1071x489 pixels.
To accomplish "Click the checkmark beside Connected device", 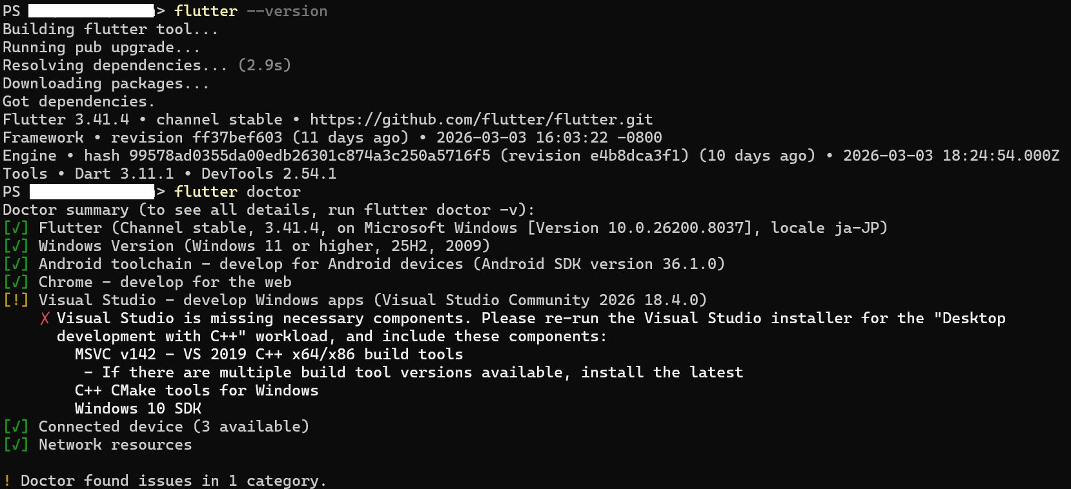I will (x=15, y=426).
